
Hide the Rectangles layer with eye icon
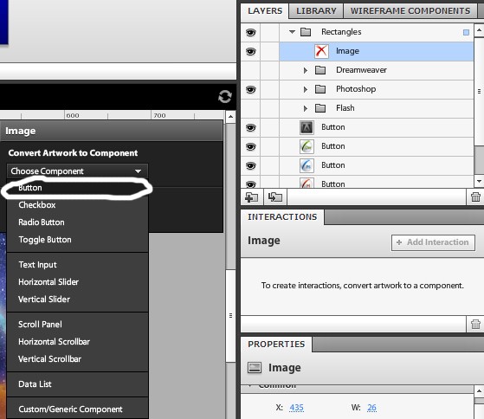point(250,32)
